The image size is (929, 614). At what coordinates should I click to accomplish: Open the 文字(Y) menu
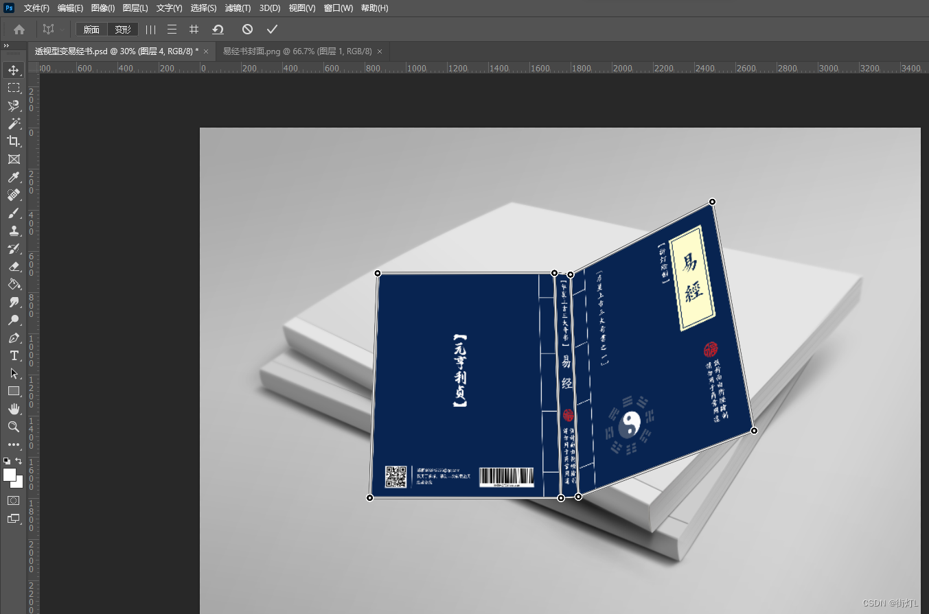point(169,8)
